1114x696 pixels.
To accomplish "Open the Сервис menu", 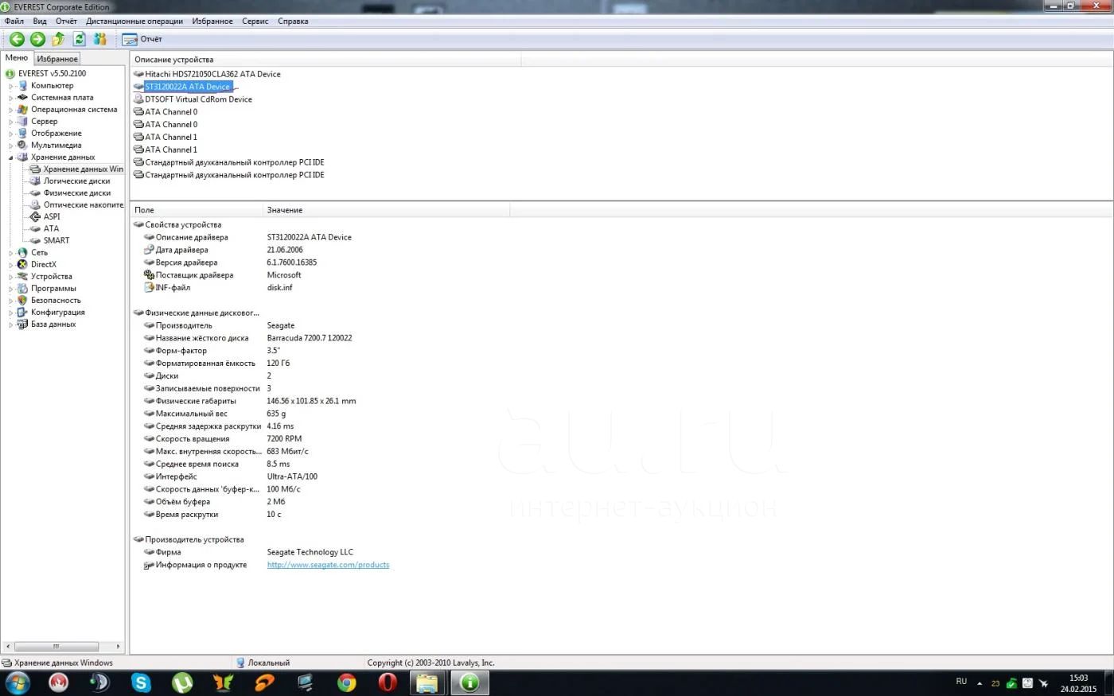I will (x=255, y=21).
